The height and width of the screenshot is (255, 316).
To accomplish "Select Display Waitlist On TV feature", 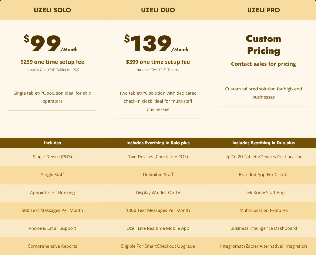I will tap(158, 193).
